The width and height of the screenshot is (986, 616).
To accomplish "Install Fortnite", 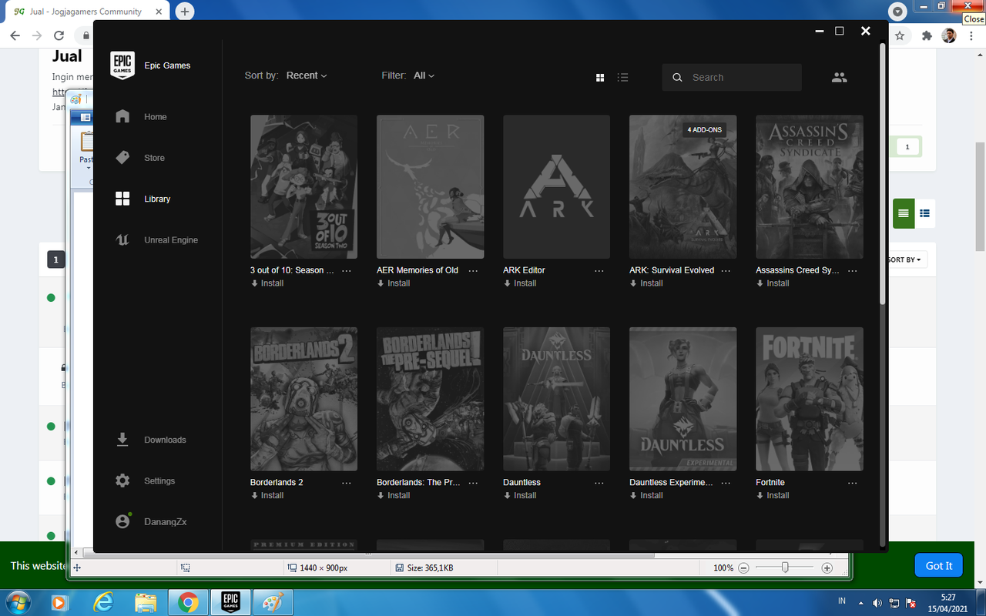I will 773,495.
